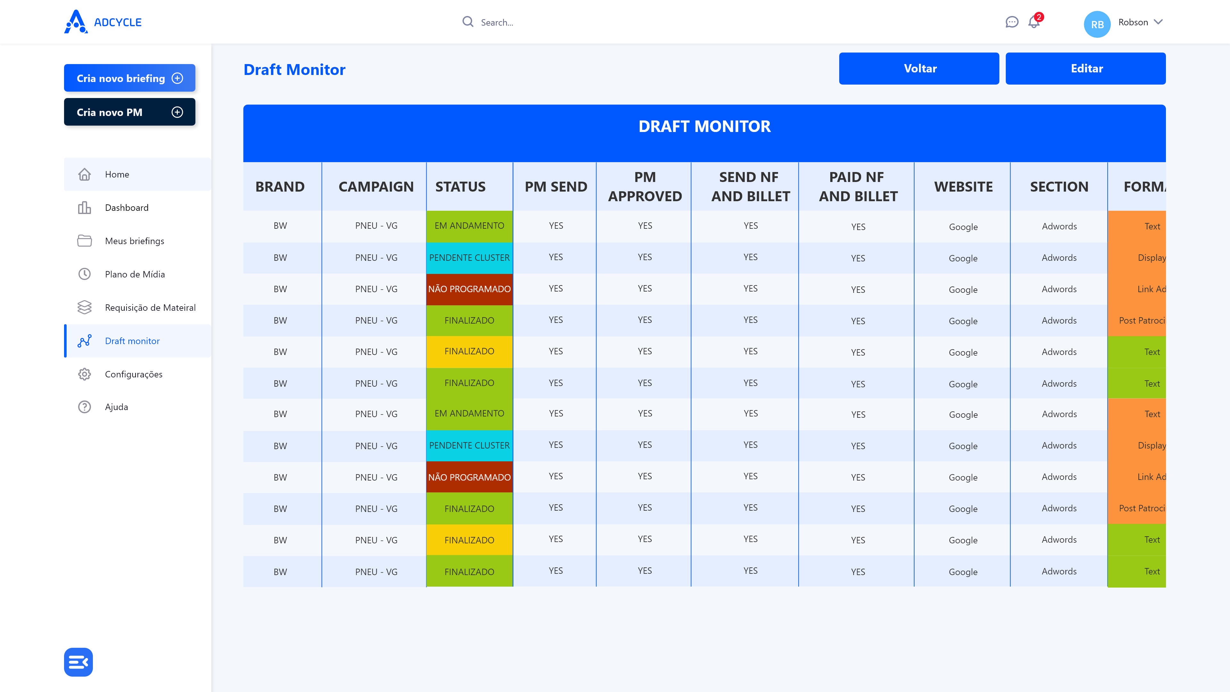The width and height of the screenshot is (1230, 692).
Task: Click the CAMPAIGN column header
Action: click(376, 186)
